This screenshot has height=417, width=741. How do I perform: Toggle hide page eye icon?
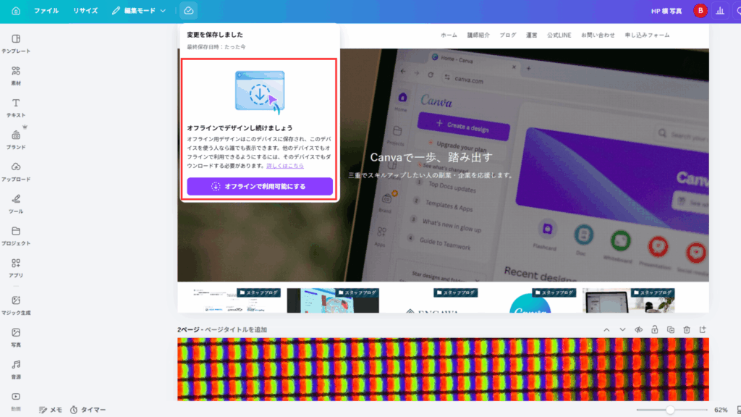(639, 330)
